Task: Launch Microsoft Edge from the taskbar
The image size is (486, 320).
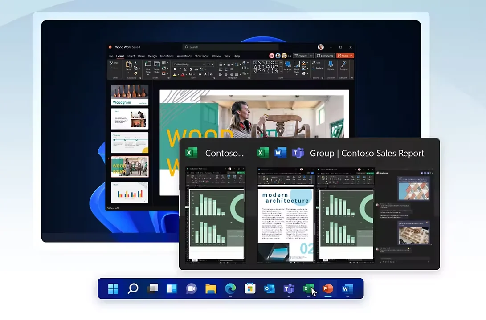Action: 230,289
